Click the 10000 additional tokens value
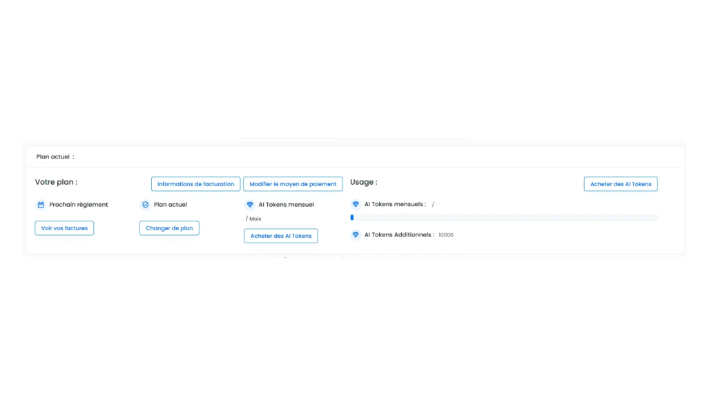This screenshot has height=397, width=707. (446, 235)
